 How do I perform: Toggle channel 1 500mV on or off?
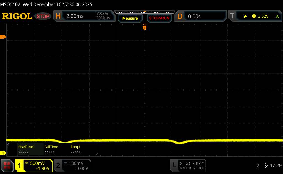tap(34, 165)
